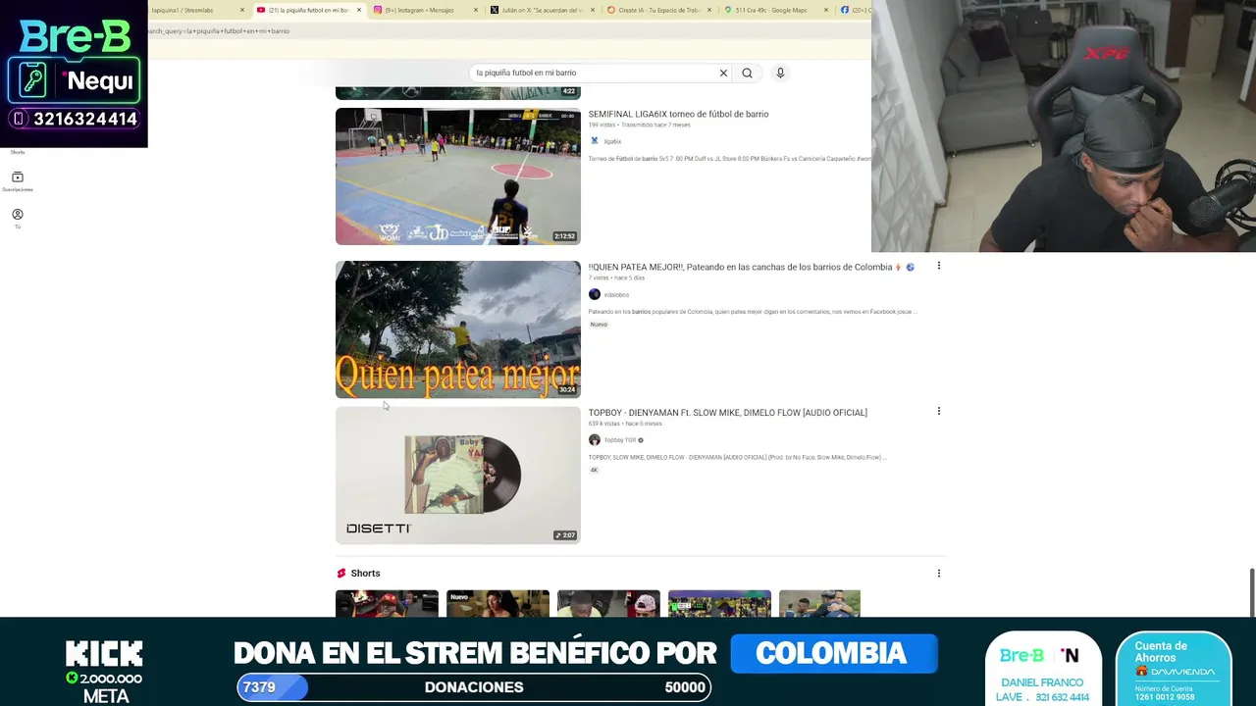Open the first Shorts thumbnail

[x=387, y=603]
